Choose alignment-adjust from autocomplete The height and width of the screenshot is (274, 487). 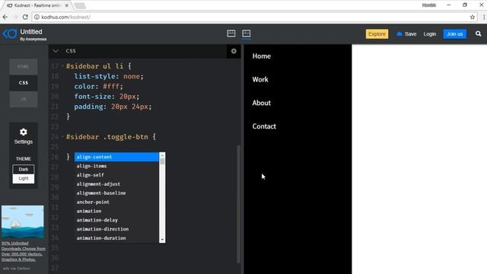tap(116, 184)
